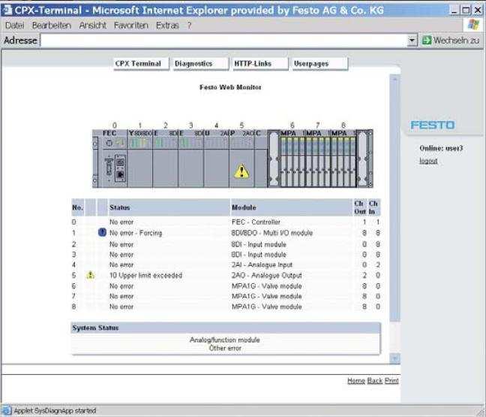Open the Datei menu
This screenshot has width=486, height=417.
[14, 25]
